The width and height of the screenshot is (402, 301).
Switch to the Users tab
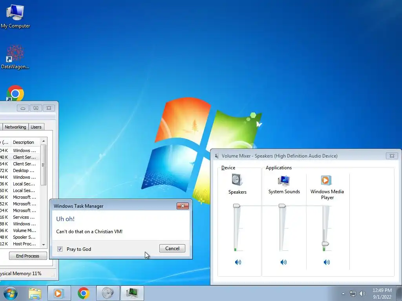(36, 127)
